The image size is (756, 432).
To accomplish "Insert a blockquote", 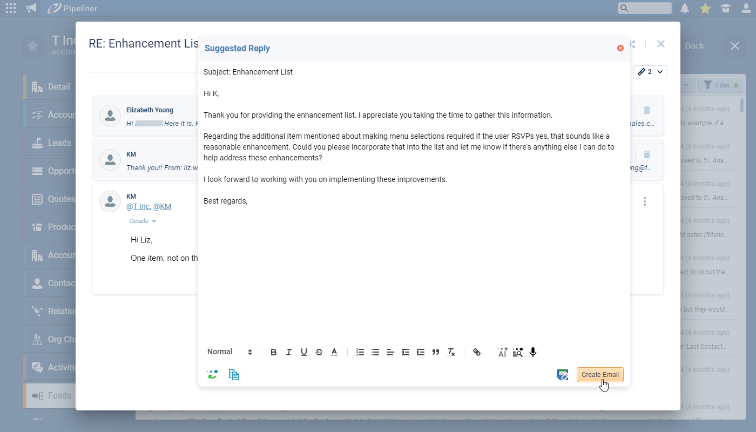I will (x=436, y=352).
